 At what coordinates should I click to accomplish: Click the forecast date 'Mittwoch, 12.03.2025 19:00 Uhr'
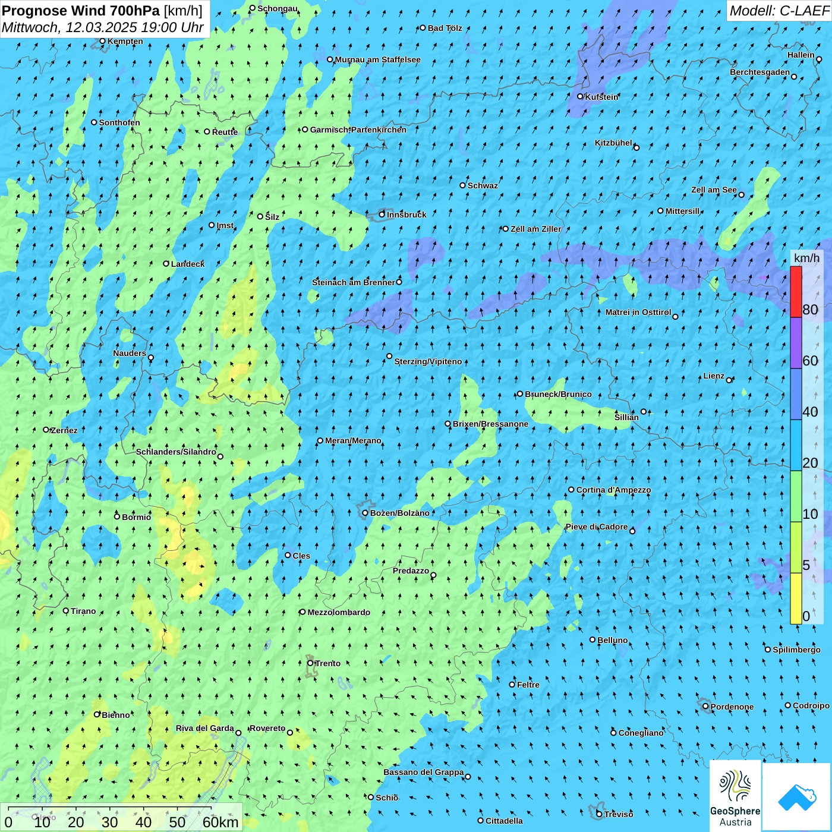102,27
